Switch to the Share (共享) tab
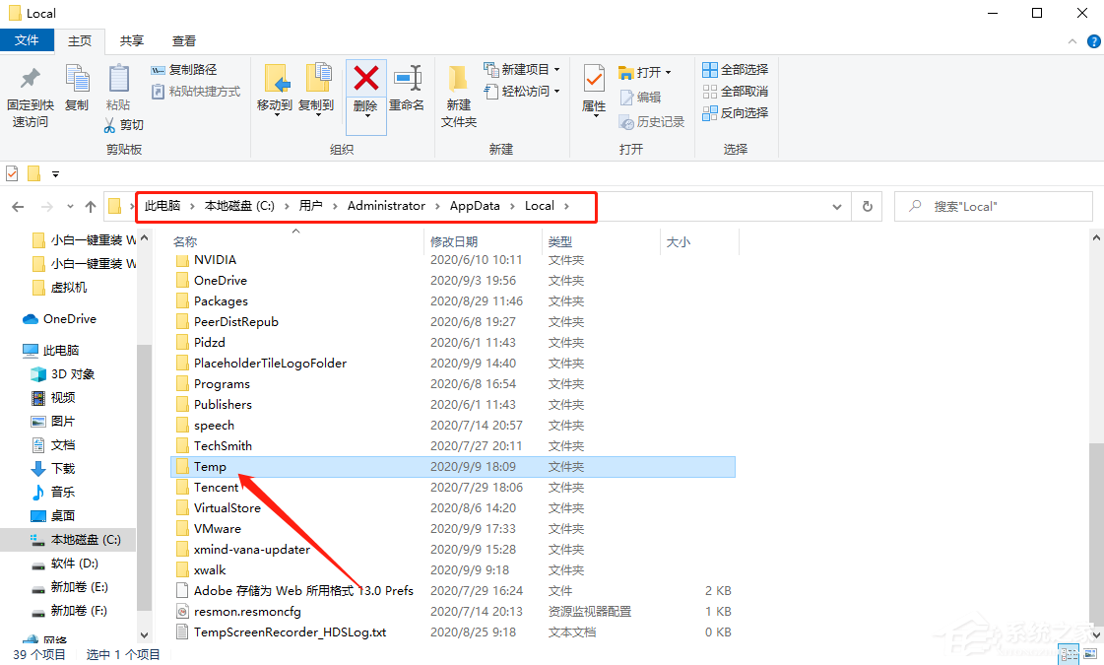This screenshot has height=665, width=1104. click(x=132, y=40)
